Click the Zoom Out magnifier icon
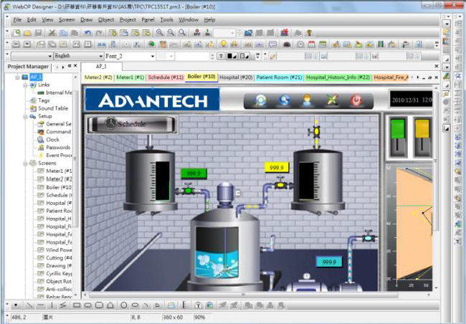This screenshot has width=466, height=324. pos(171,32)
